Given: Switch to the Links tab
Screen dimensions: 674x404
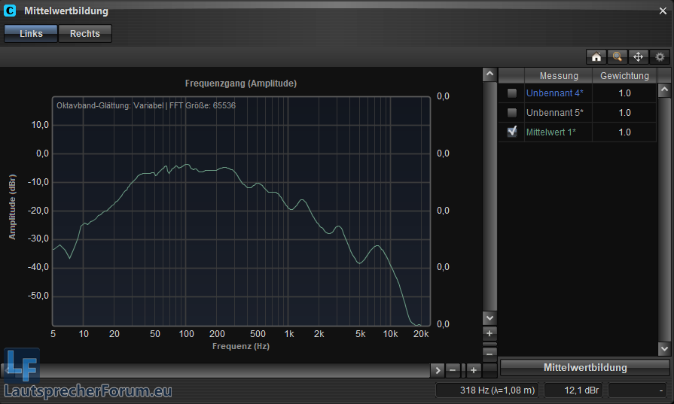Looking at the screenshot, I should (31, 34).
